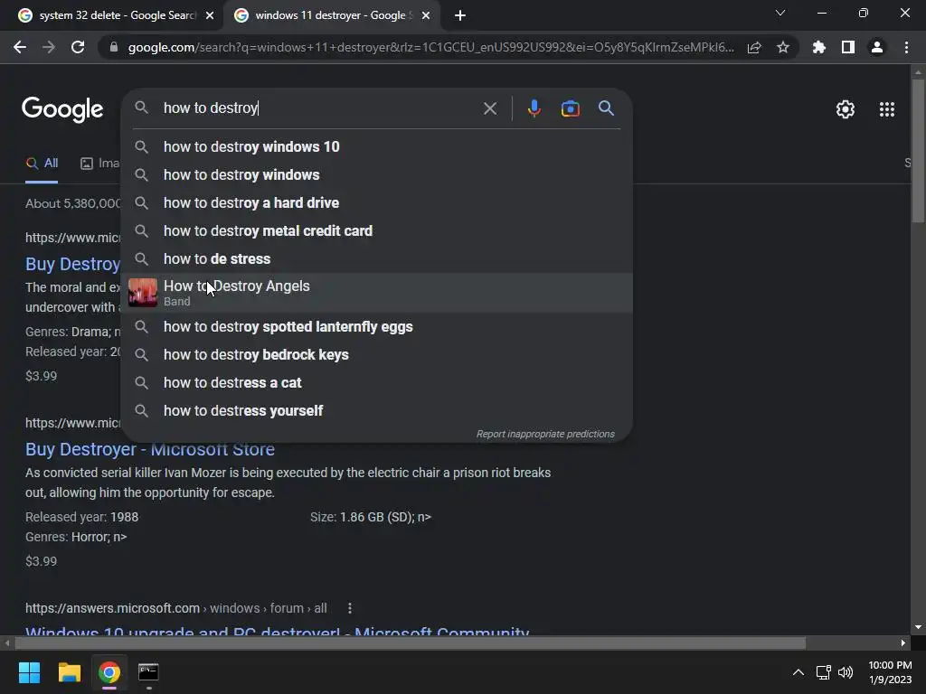Image resolution: width=926 pixels, height=694 pixels.
Task: Click the answers.microsoft.com URL breadcrumb
Action: pyautogui.click(x=176, y=608)
